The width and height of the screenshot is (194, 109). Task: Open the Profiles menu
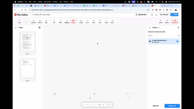coord(55,2)
